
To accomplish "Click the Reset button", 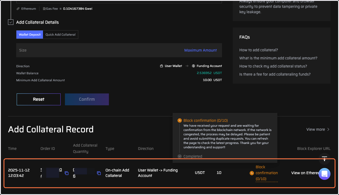I will click(39, 99).
